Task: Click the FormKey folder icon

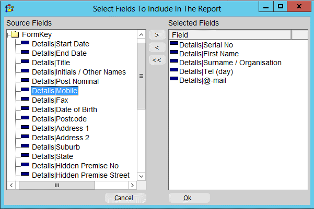Action: coord(15,34)
